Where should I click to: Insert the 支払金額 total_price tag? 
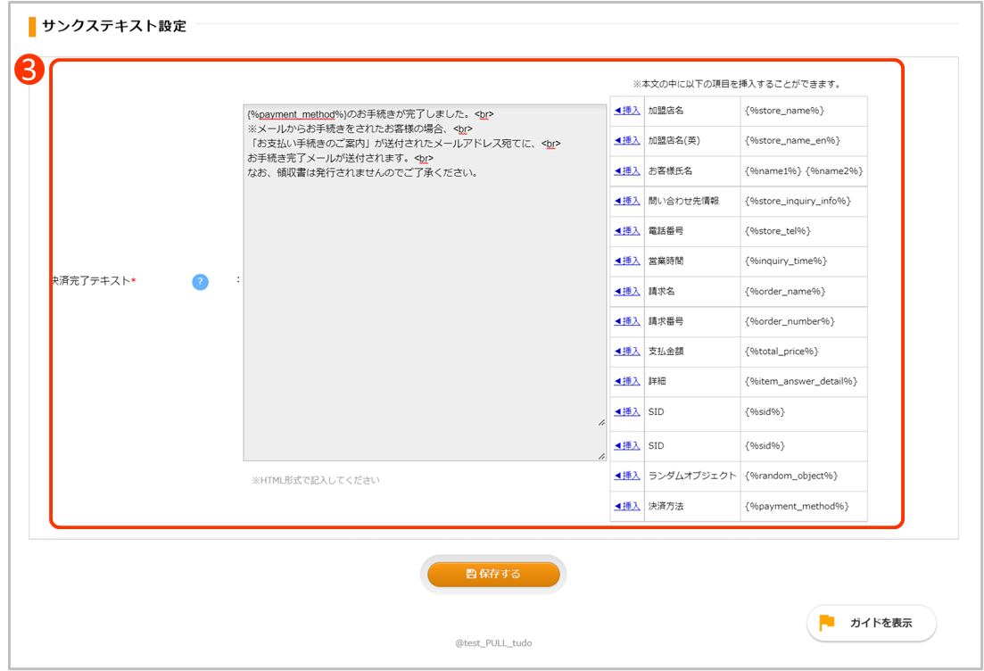point(627,352)
